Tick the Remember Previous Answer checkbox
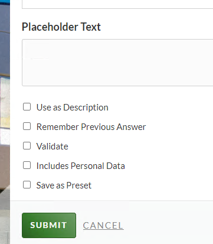 [27, 126]
